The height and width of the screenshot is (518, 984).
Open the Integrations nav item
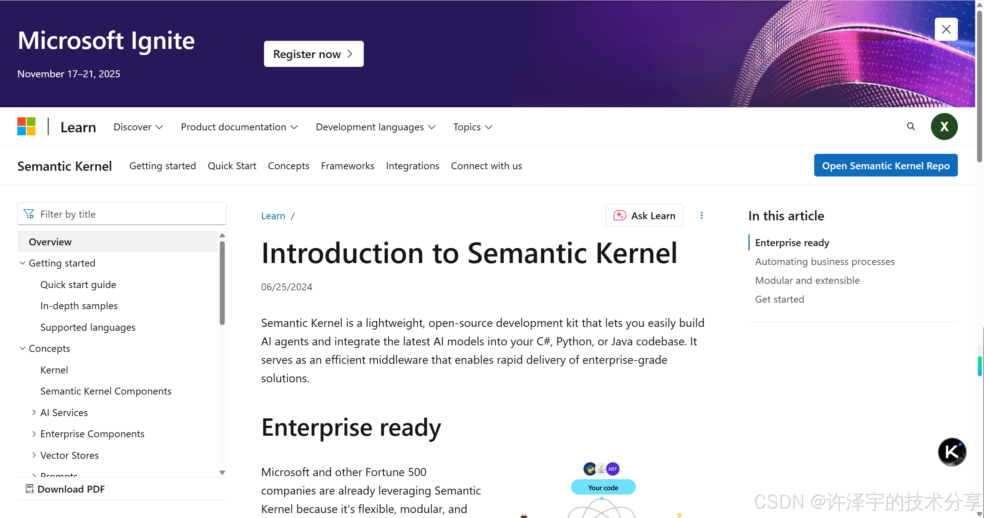tap(412, 165)
